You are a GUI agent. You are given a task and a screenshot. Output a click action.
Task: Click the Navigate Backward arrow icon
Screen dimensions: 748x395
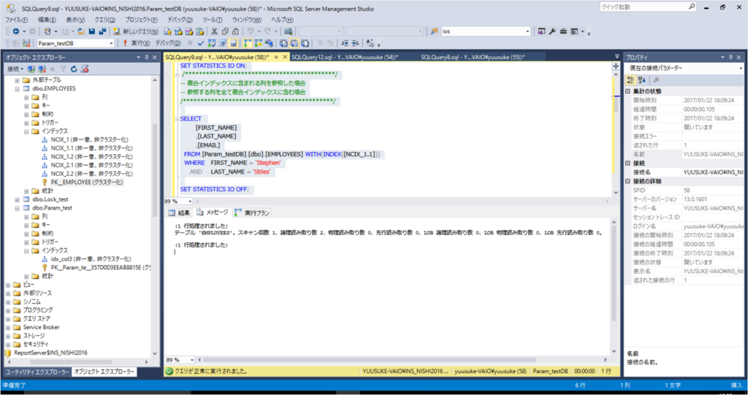click(x=16, y=31)
